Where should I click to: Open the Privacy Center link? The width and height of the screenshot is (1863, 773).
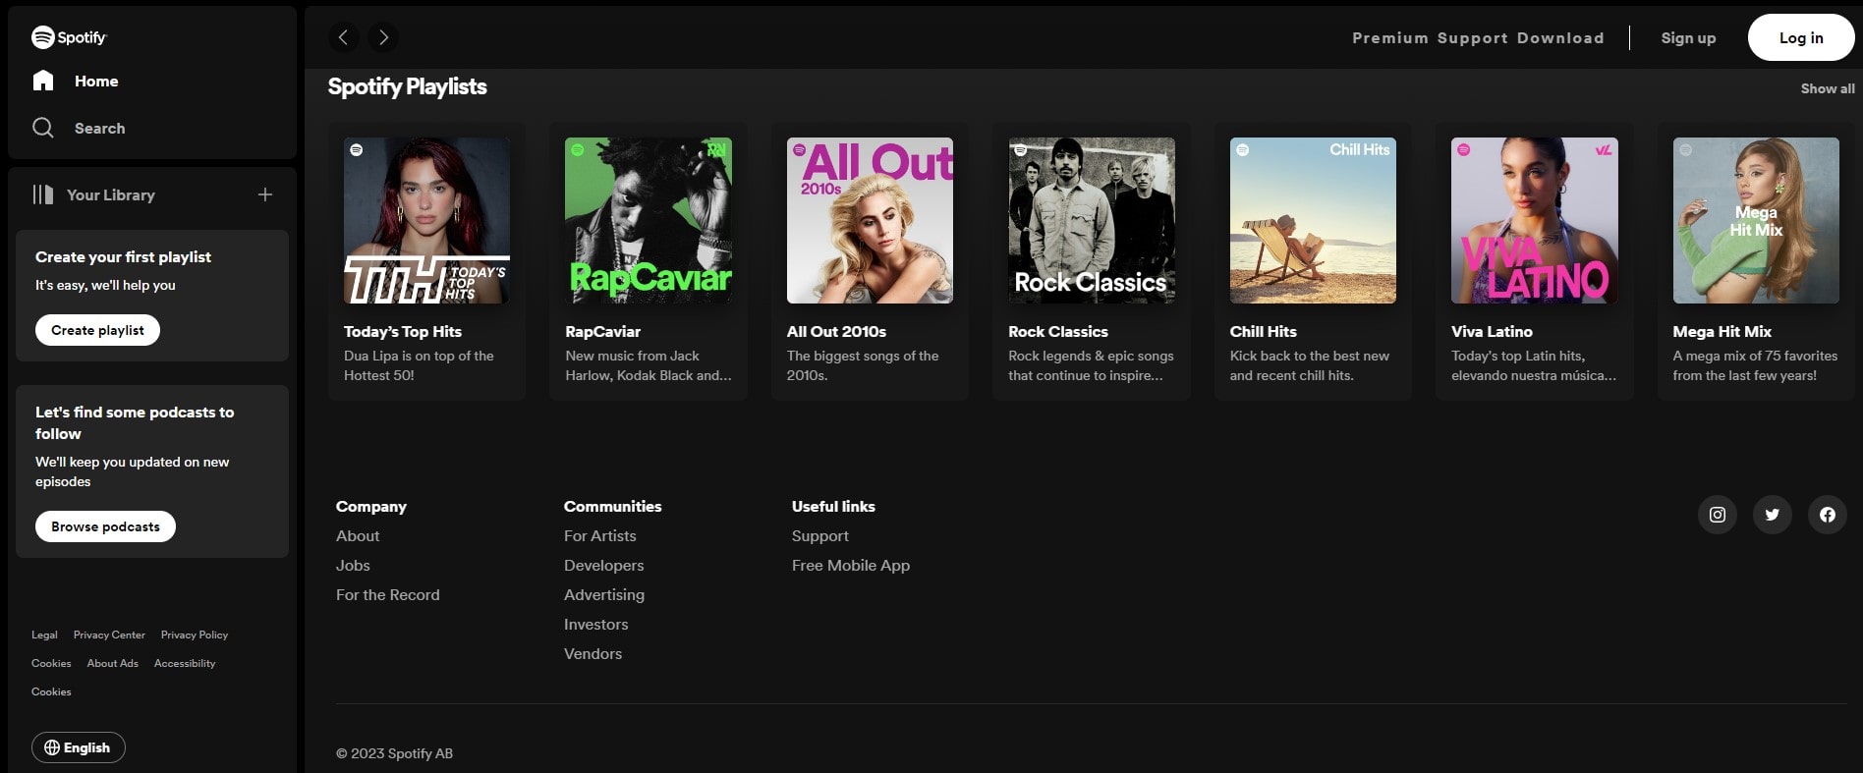click(109, 635)
